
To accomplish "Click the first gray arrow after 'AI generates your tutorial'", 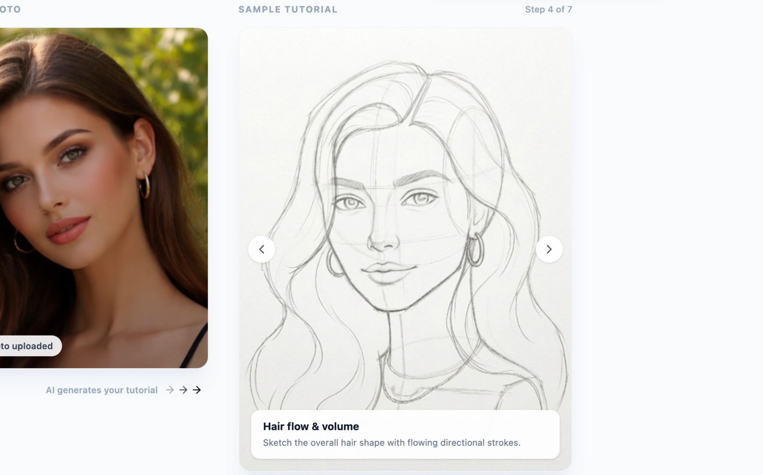I will click(x=169, y=390).
